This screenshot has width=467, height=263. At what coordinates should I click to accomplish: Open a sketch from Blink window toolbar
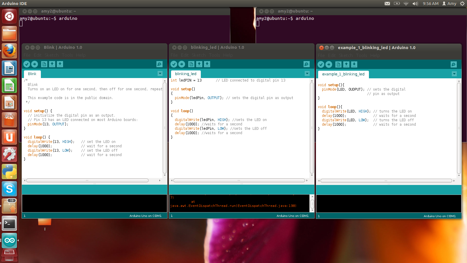point(52,64)
